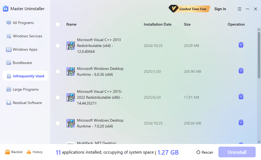Viewport: 261px width, 160px height.
Task: Click the 20.09 MB size value
Action: pos(191,46)
